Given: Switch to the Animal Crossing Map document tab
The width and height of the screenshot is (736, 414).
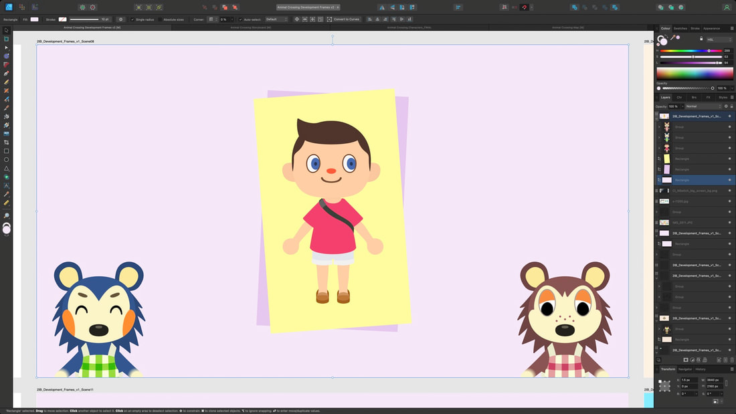Looking at the screenshot, I should point(568,27).
